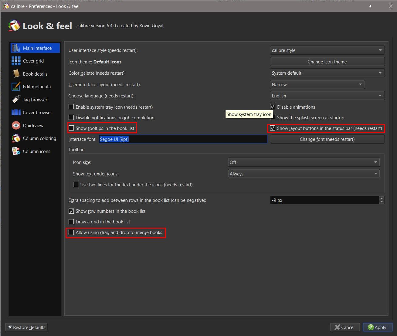The image size is (397, 336).
Task: Increase extra row spacing with up arrow
Action: (382, 199)
